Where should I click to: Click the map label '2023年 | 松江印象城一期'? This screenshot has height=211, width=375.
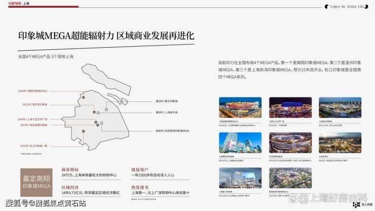tap(34, 146)
